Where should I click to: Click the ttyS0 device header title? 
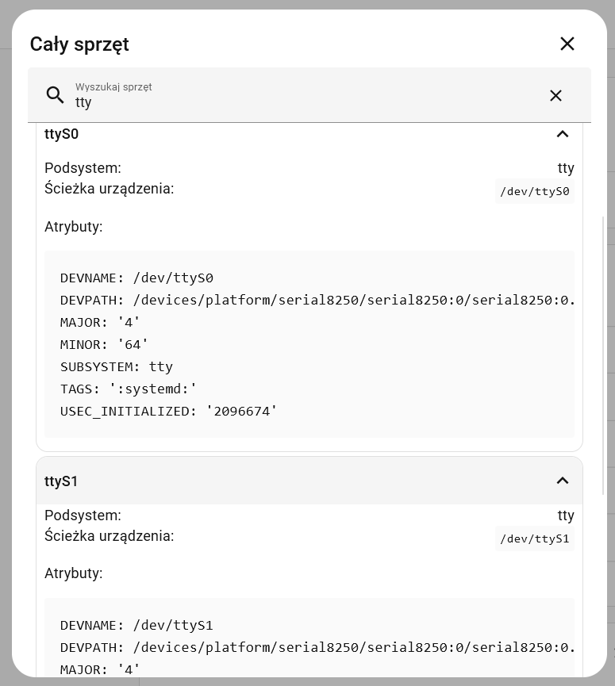click(x=62, y=134)
